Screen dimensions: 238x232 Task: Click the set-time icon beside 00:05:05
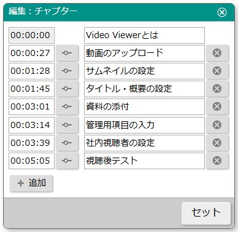[x=67, y=161]
